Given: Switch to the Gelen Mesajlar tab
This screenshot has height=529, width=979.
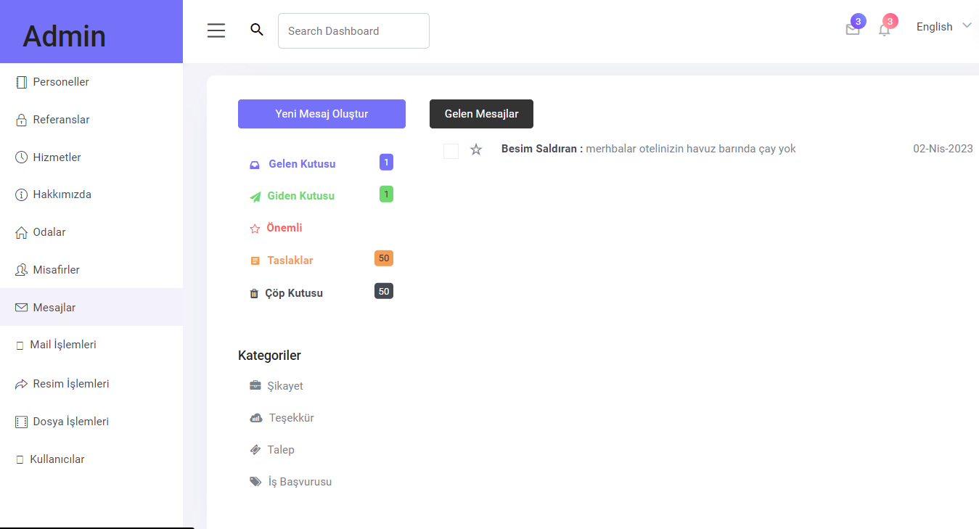Looking at the screenshot, I should 481,114.
